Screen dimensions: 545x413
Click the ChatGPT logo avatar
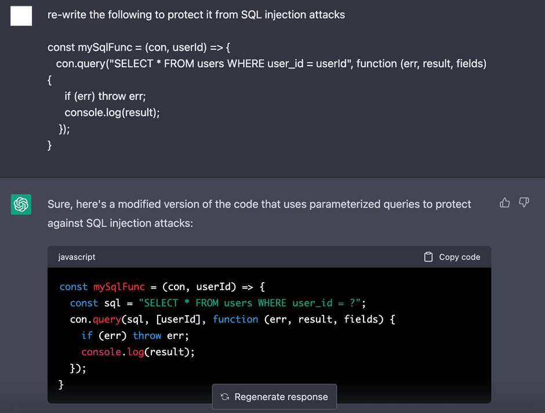click(21, 204)
